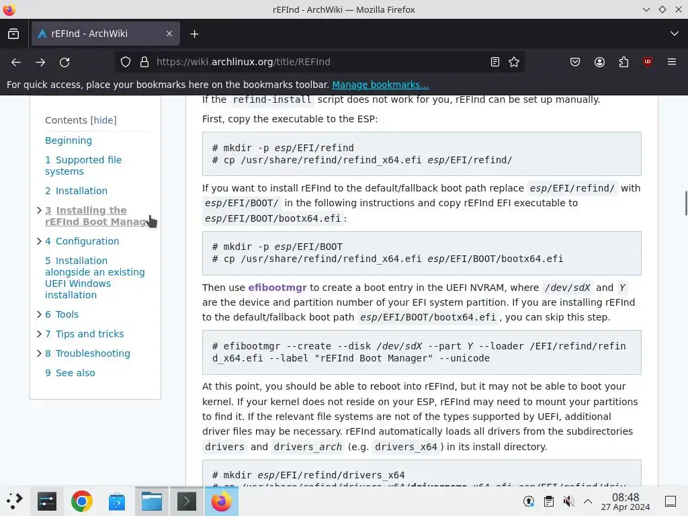The width and height of the screenshot is (688, 516).
Task: Show hidden system tray icons
Action: (588, 501)
